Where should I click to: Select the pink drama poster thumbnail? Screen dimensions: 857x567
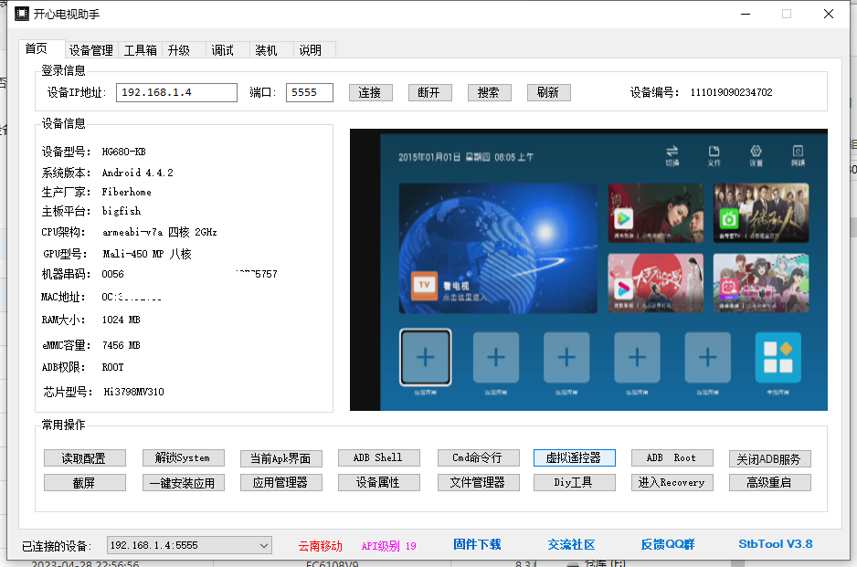pyautogui.click(x=655, y=283)
